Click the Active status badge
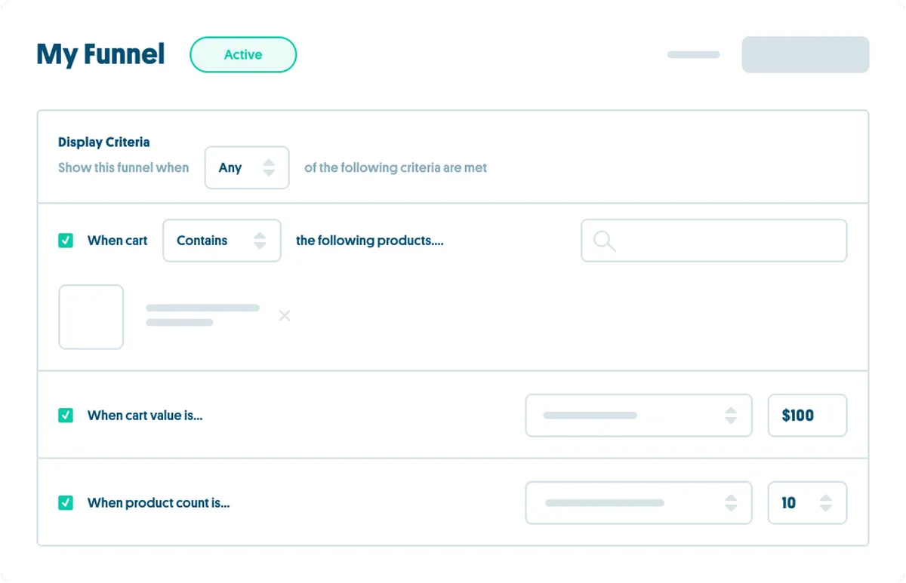906x583 pixels. point(243,55)
